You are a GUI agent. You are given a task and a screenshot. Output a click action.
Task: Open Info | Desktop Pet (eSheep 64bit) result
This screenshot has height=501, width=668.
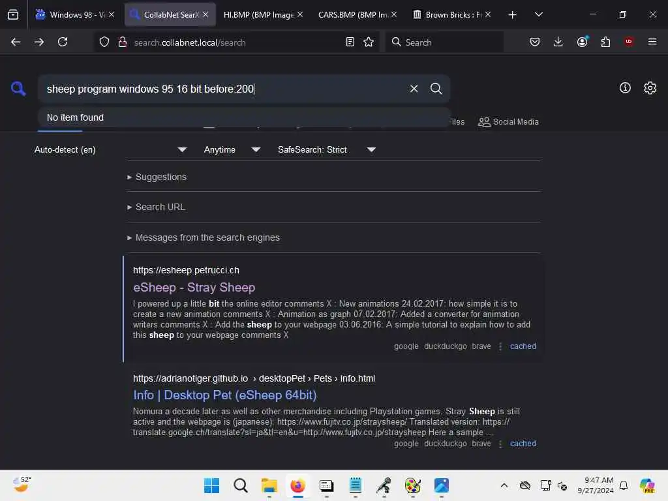224,395
